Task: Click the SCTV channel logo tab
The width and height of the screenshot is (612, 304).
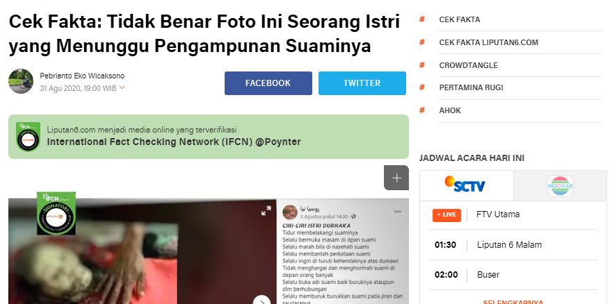Action: 465,185
